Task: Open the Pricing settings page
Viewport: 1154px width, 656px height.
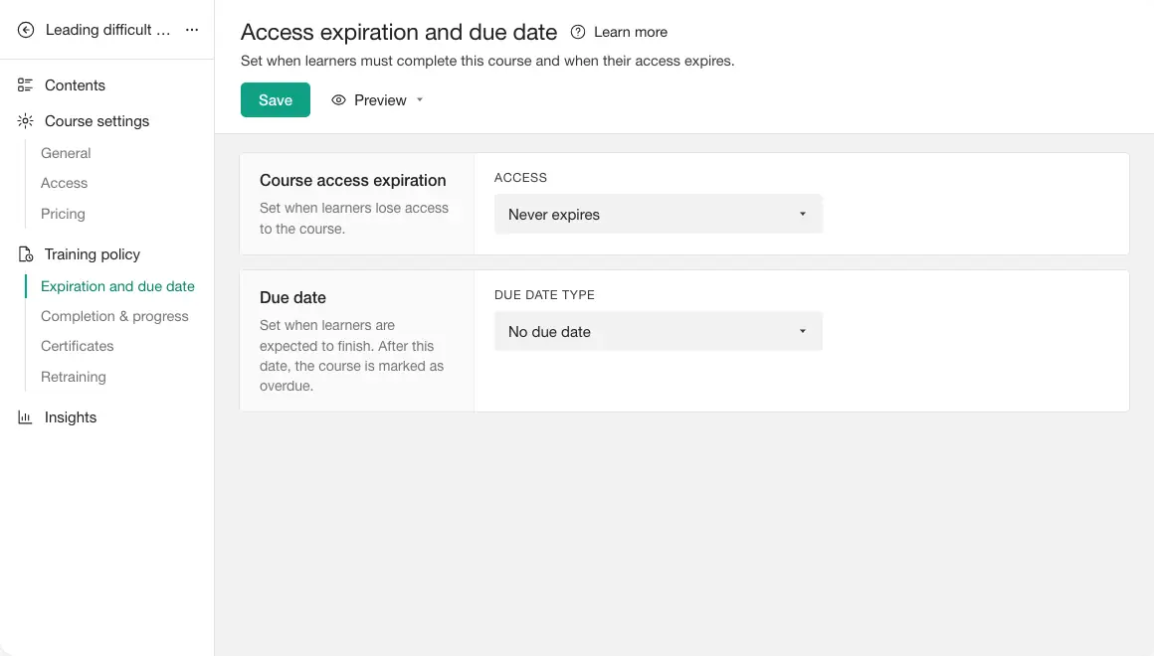Action: (63, 214)
